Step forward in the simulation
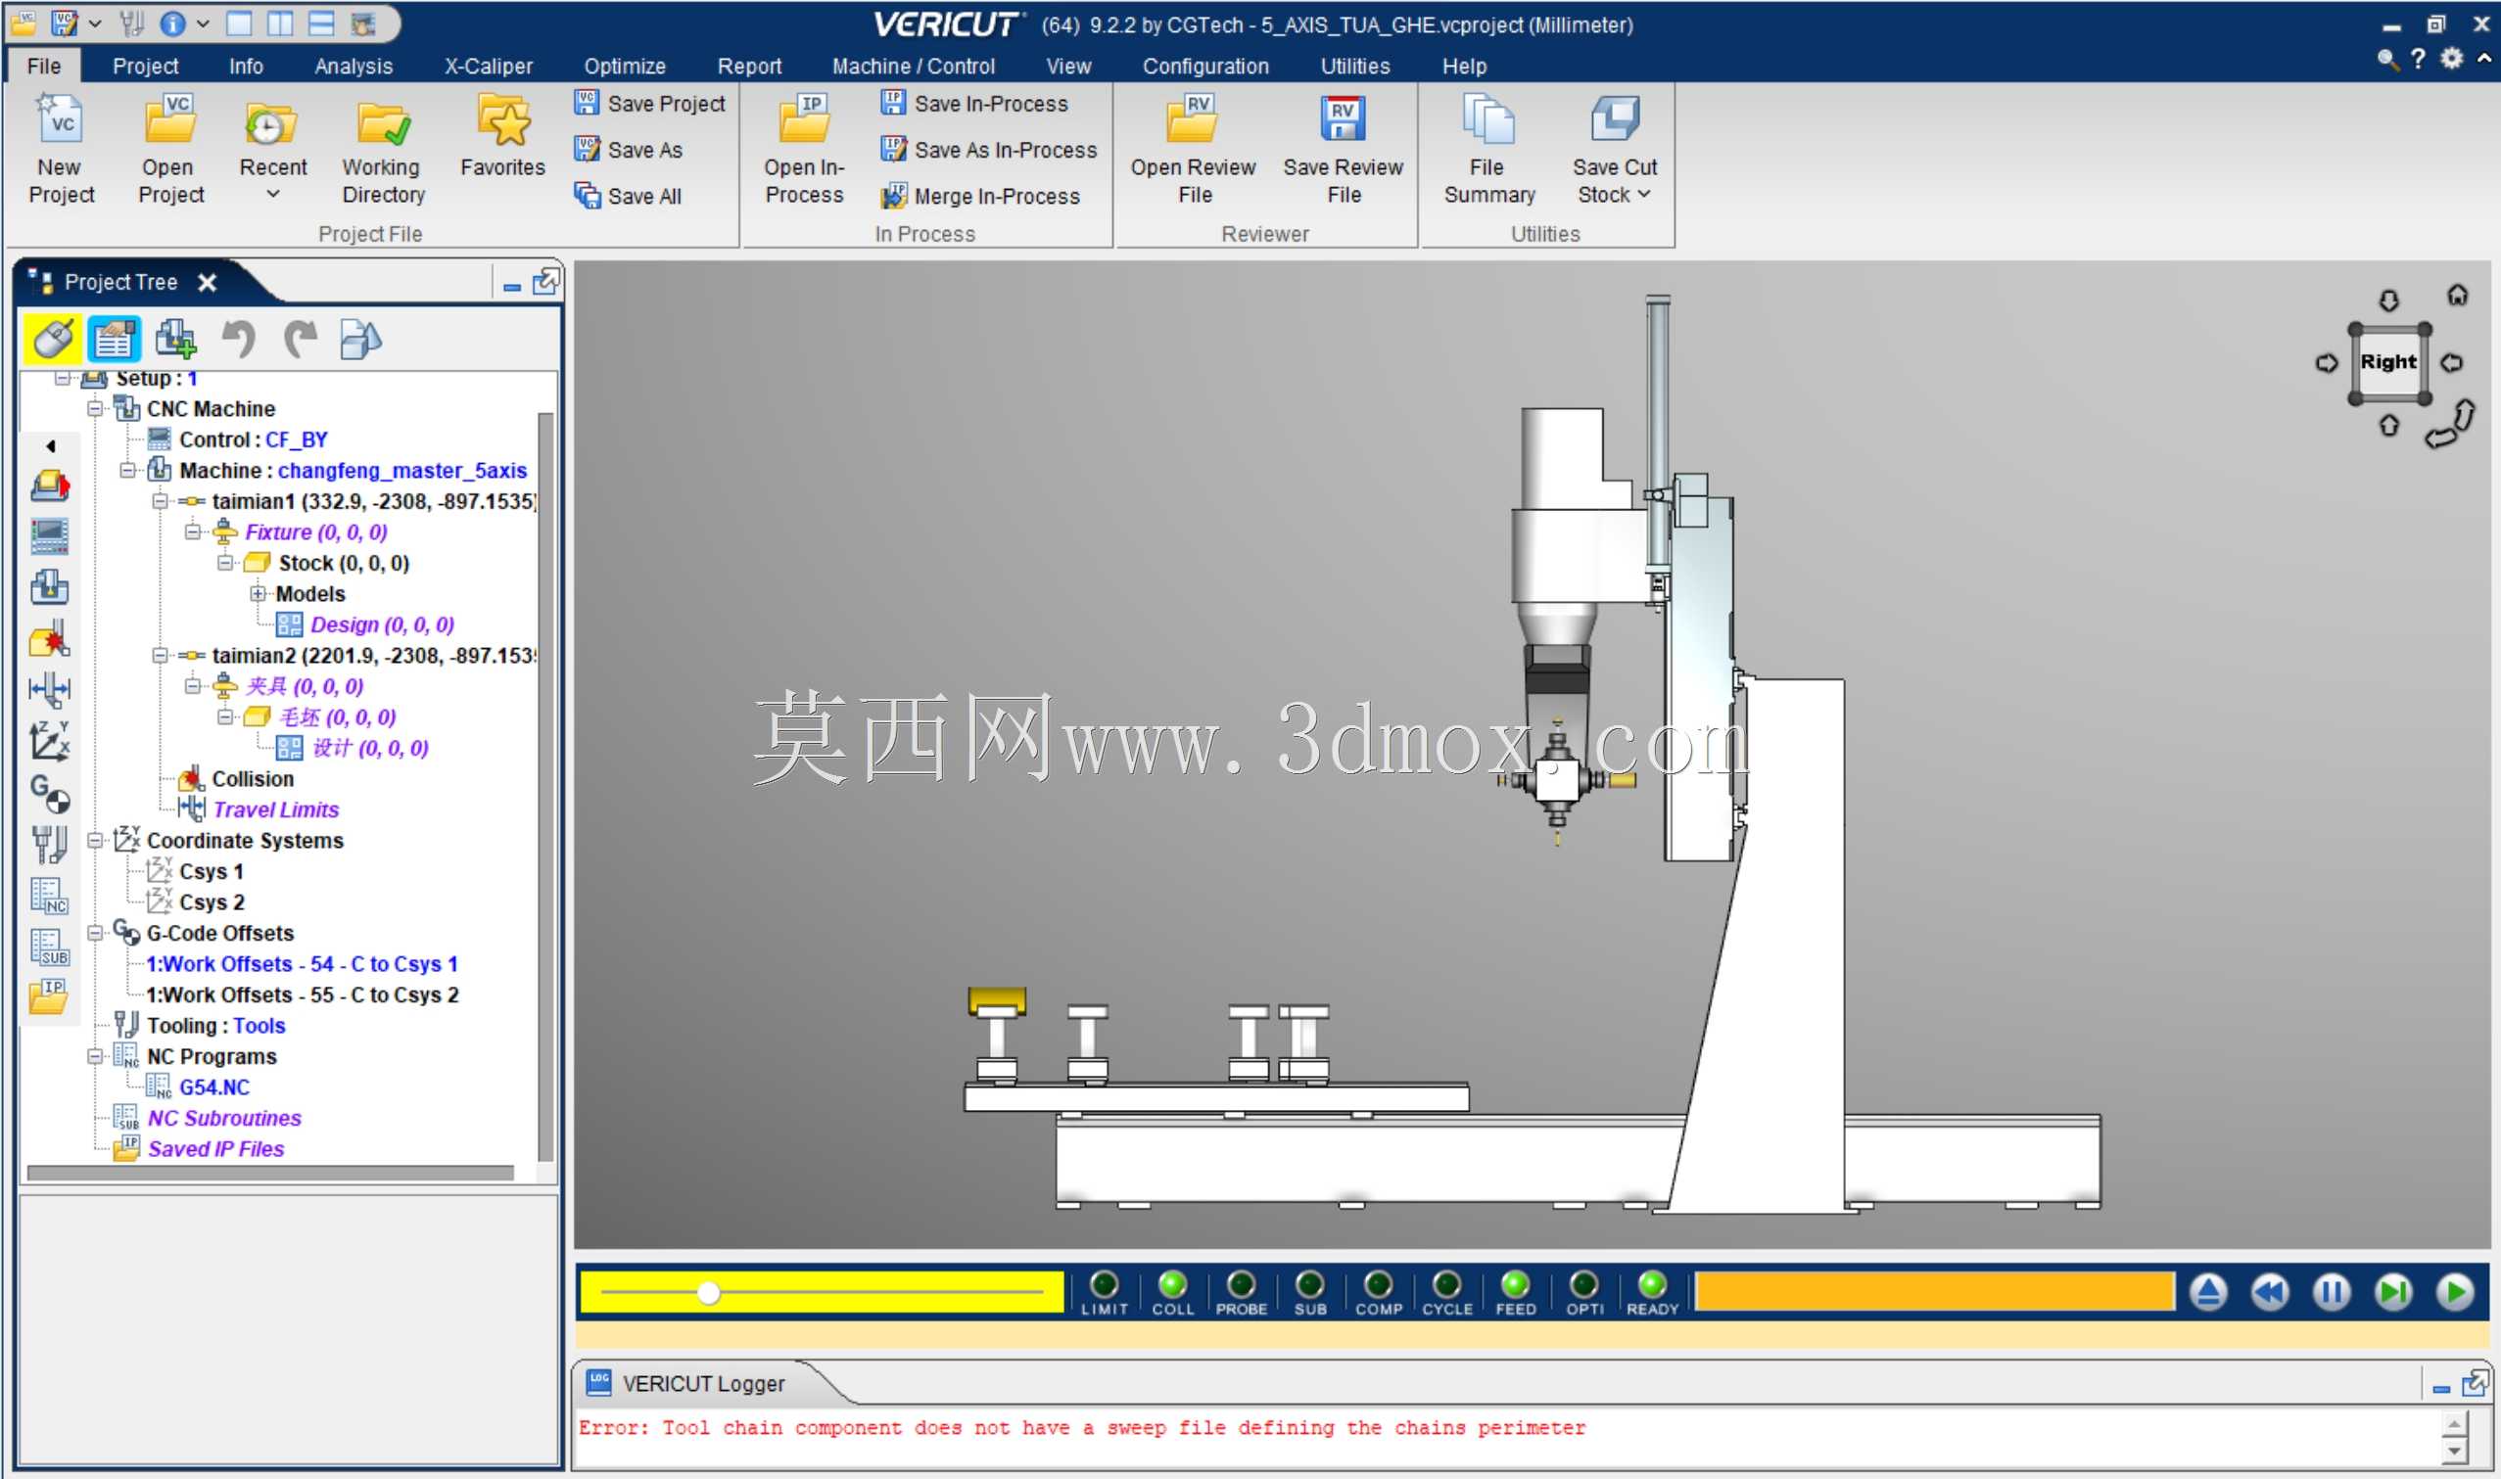This screenshot has height=1479, width=2501. [x=2393, y=1293]
